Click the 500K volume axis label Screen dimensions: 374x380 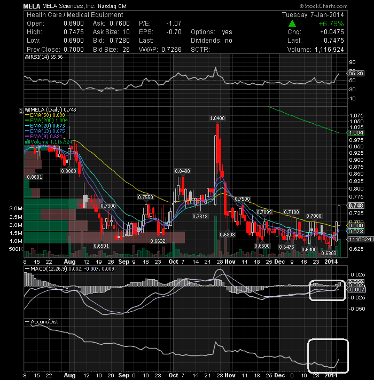(x=16, y=249)
